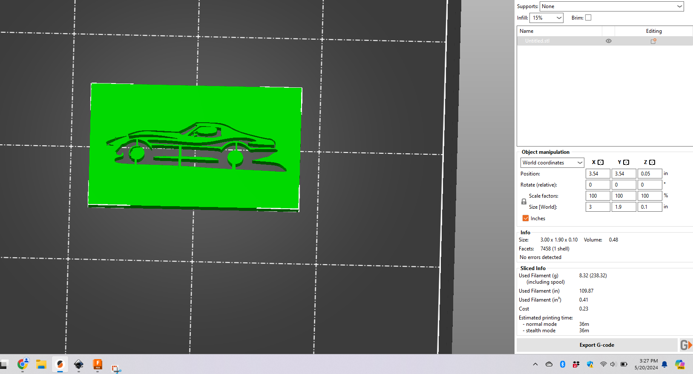
Task: Click the Dropbox tray icon
Action: (x=576, y=364)
